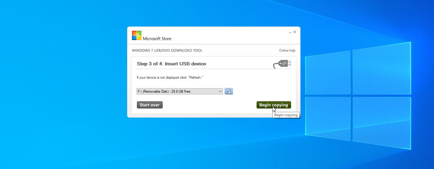Screen dimensions: 434x169
Task: Minimize the download tool window
Action: coord(290,32)
